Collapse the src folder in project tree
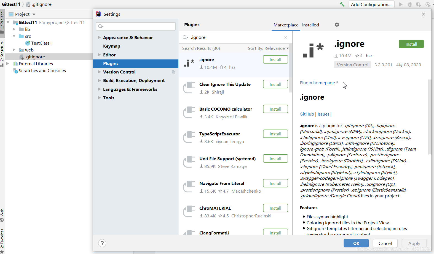The image size is (434, 254). pos(14,36)
